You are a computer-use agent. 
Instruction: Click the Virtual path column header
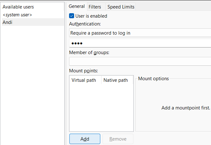[84, 80]
